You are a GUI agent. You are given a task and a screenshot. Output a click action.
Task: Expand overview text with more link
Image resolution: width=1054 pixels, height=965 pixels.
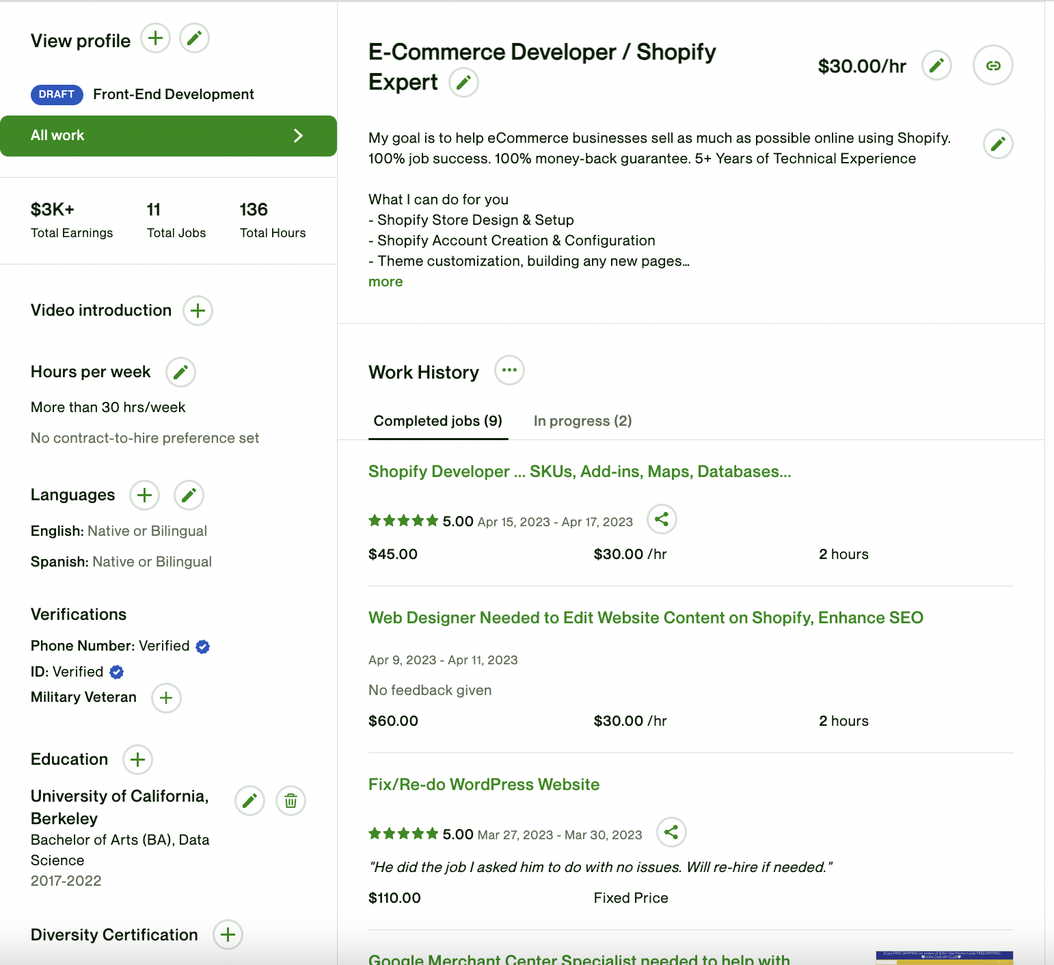pyautogui.click(x=386, y=282)
